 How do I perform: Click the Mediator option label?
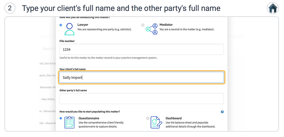point(166,25)
